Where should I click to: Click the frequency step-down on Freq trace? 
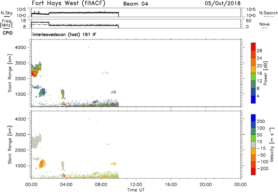[x=49, y=24]
